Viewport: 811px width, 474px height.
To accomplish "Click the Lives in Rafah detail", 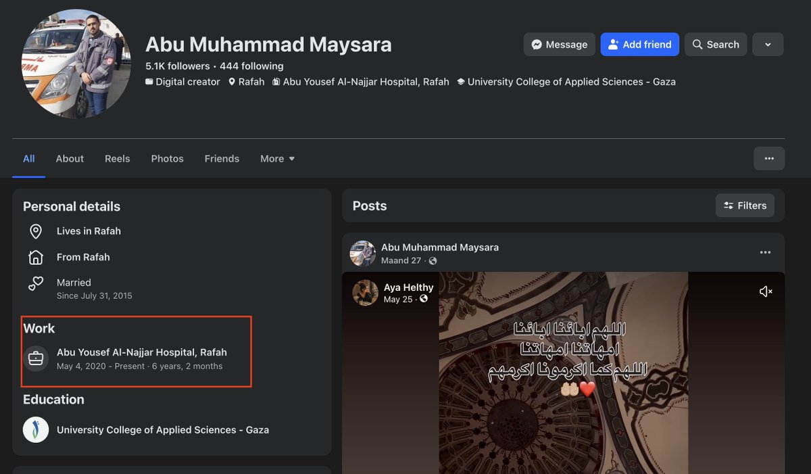I will [89, 231].
